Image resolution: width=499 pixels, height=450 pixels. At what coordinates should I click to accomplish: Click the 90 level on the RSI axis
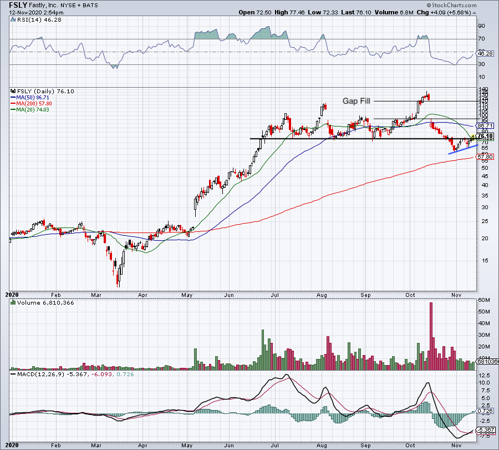coord(481,26)
